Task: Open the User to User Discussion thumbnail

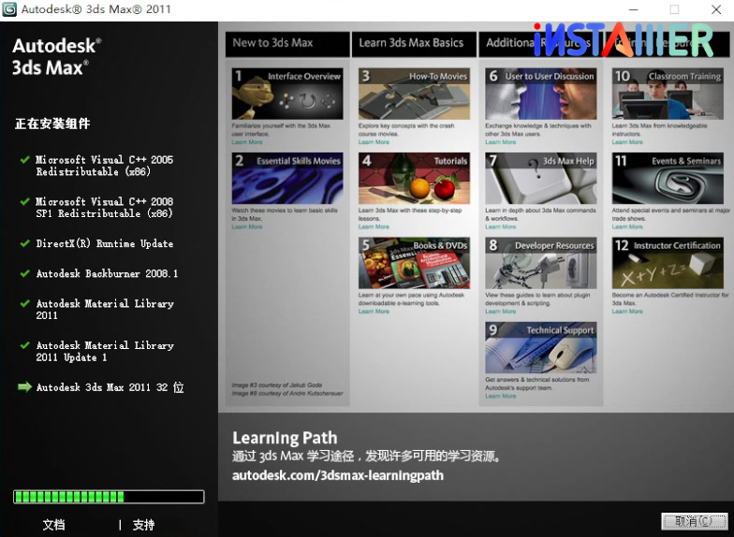Action: click(x=541, y=94)
